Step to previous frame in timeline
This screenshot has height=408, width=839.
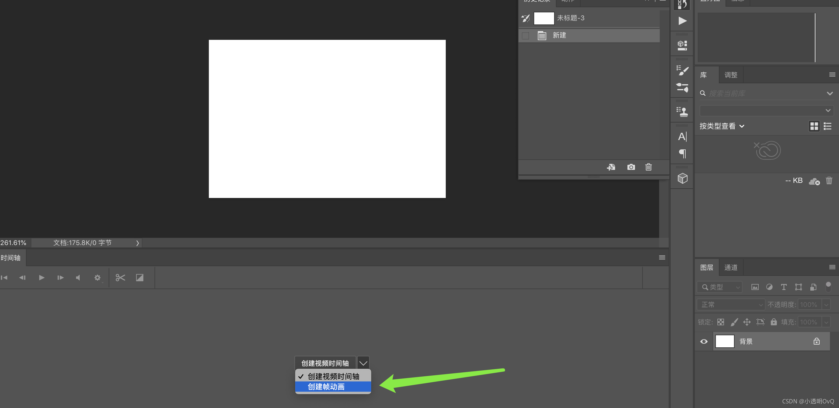tap(22, 277)
